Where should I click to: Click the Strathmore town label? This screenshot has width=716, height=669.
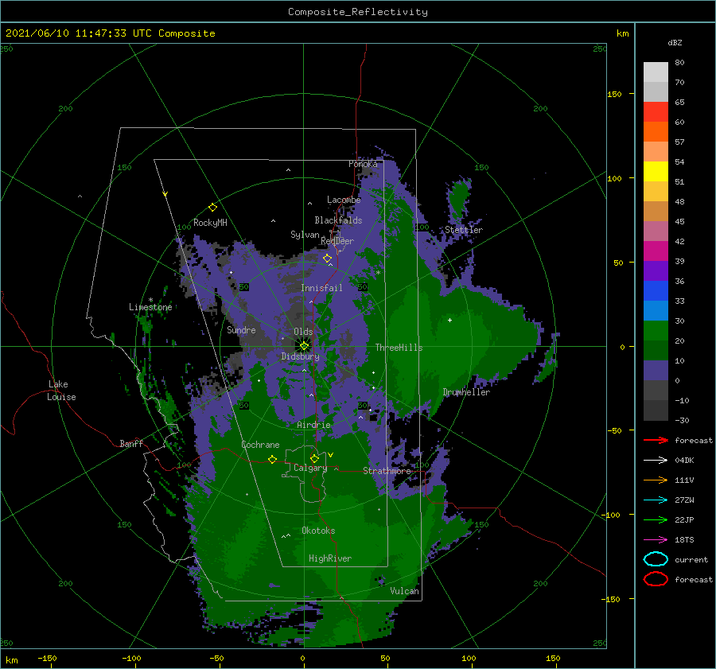click(387, 471)
